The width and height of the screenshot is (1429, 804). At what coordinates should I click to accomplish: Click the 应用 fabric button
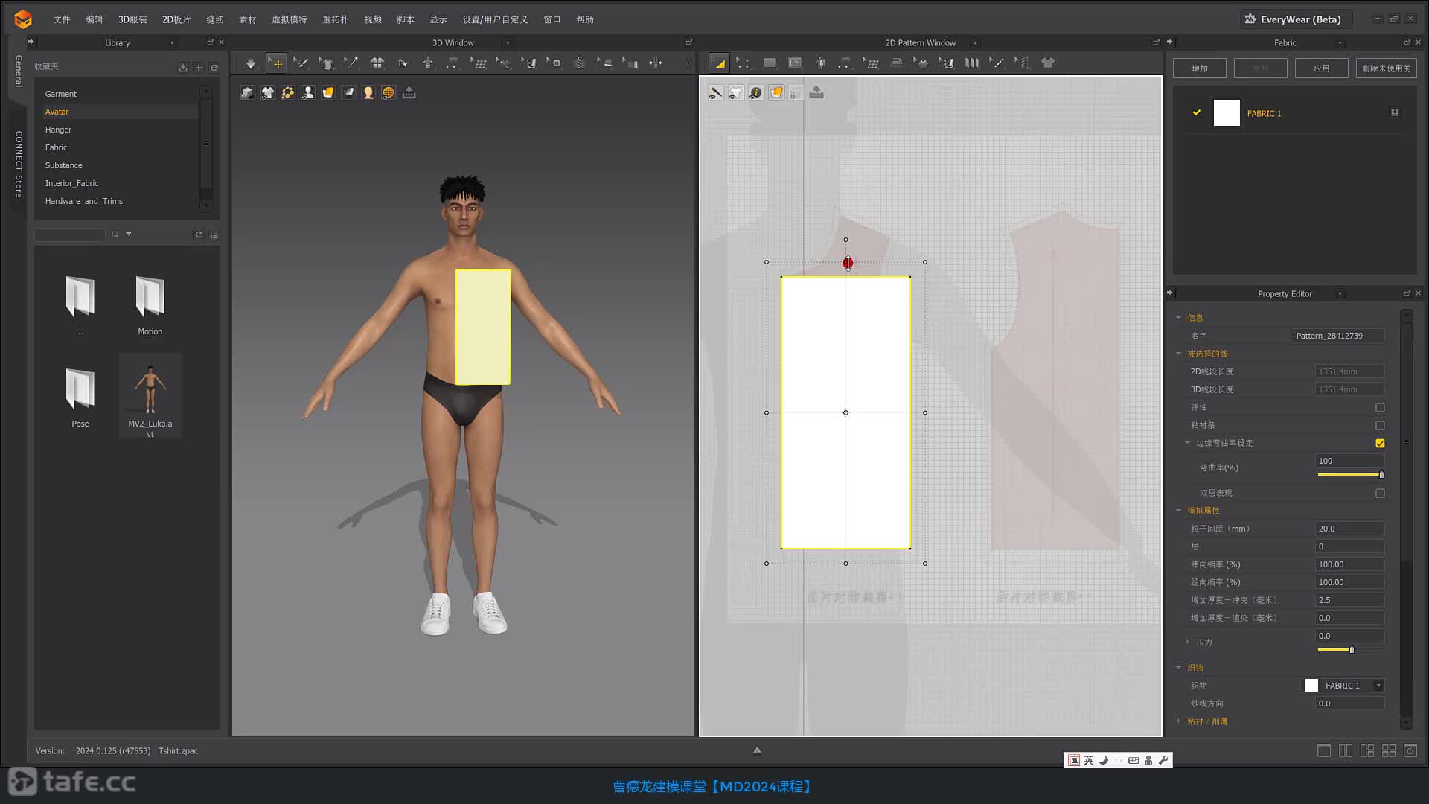pos(1321,68)
